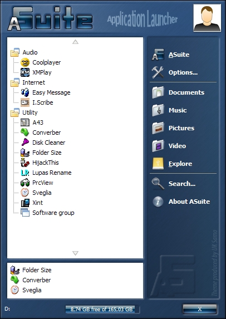Click the free disk space bar

click(102, 309)
